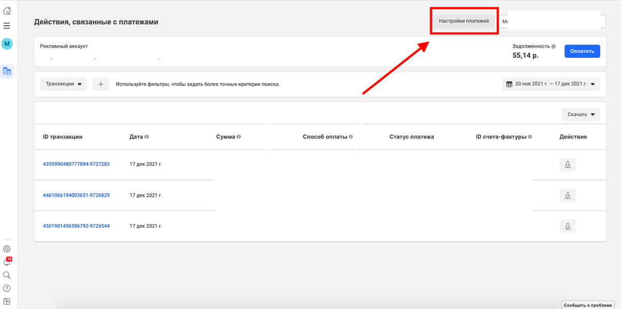The image size is (621, 309).
Task: Open notifications bell with 10 badge
Action: [x=7, y=262]
